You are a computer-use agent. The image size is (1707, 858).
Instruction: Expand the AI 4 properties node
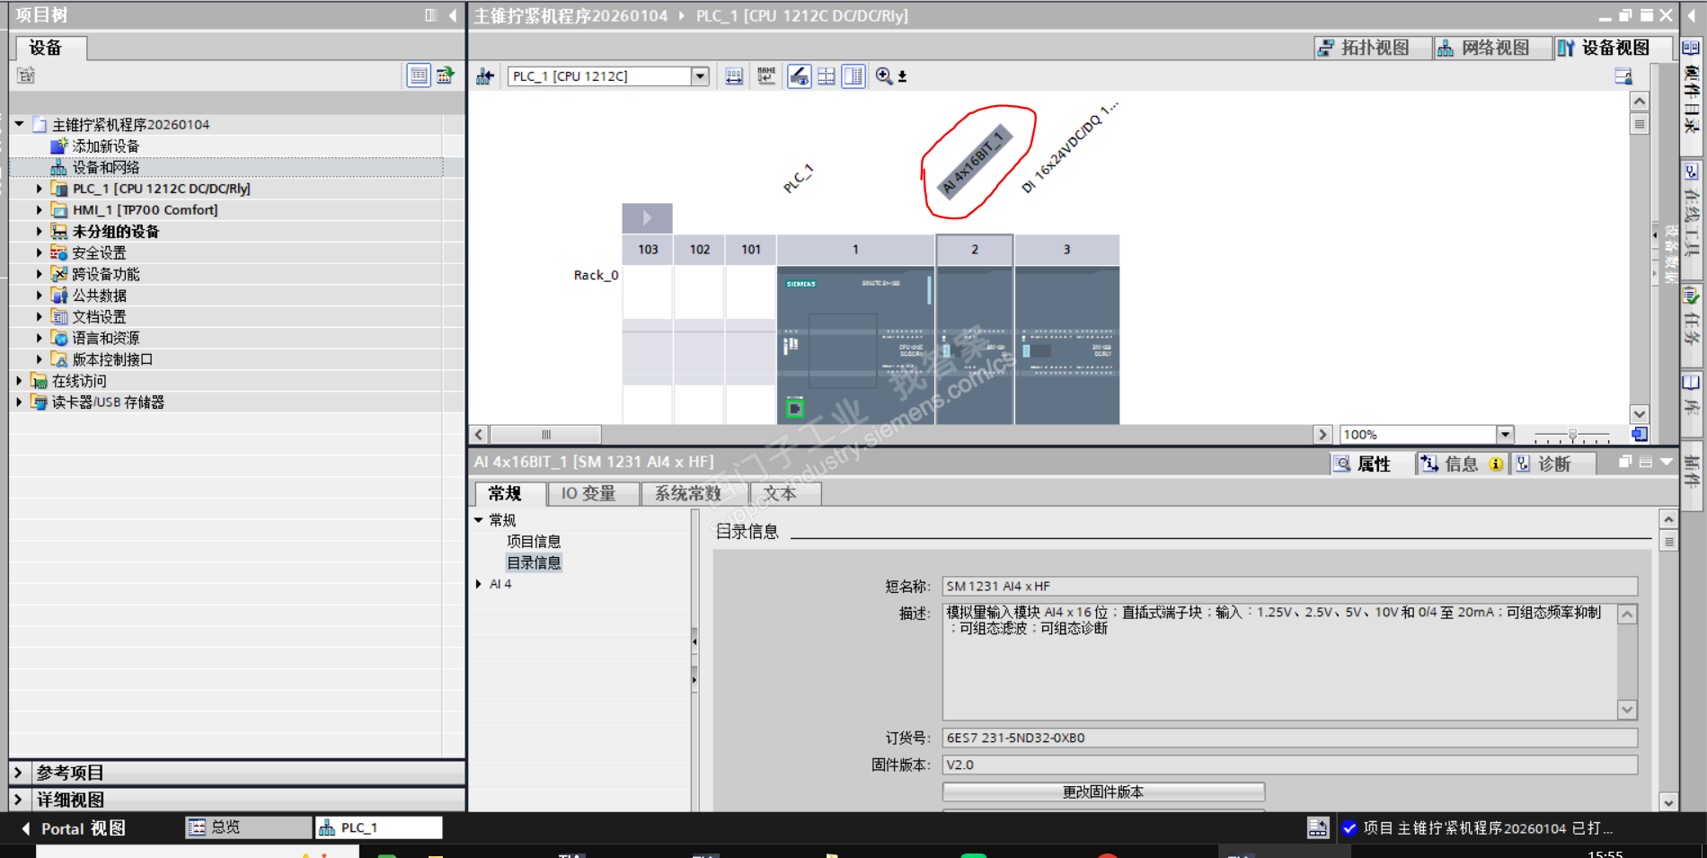click(479, 584)
